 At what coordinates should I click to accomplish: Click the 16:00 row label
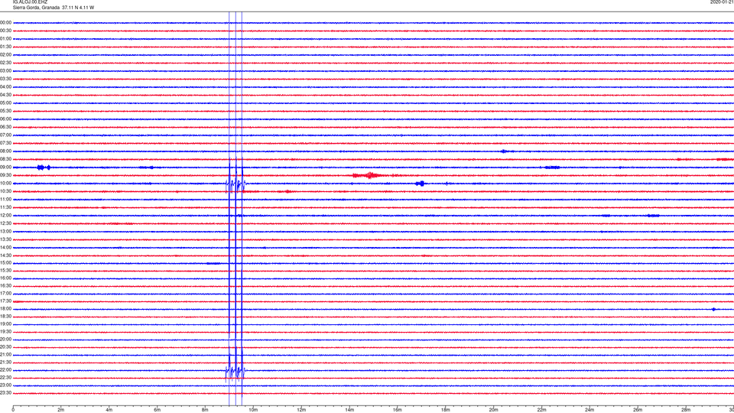(x=5, y=278)
